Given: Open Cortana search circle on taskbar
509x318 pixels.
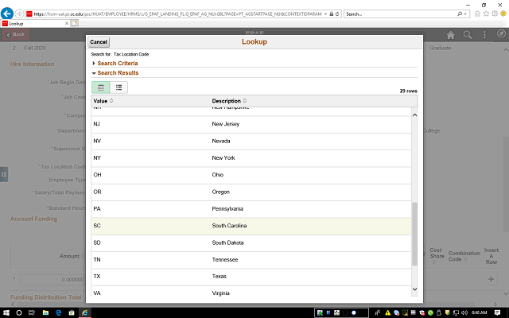Looking at the screenshot, I should pyautogui.click(x=19, y=312).
